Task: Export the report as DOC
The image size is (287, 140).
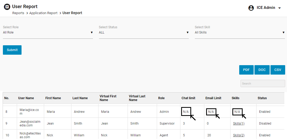Action: [x=262, y=70]
